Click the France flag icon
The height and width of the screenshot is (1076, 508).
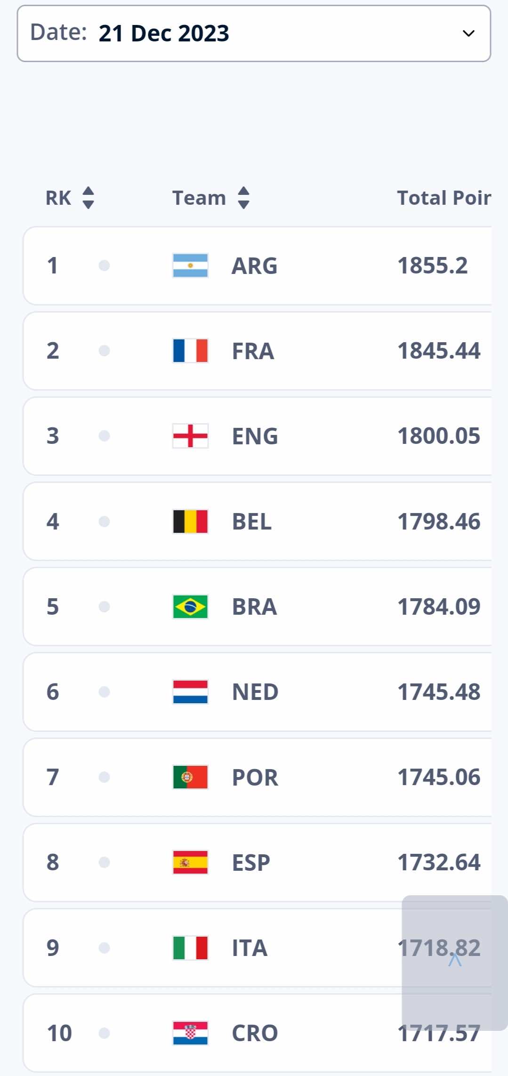pyautogui.click(x=190, y=351)
